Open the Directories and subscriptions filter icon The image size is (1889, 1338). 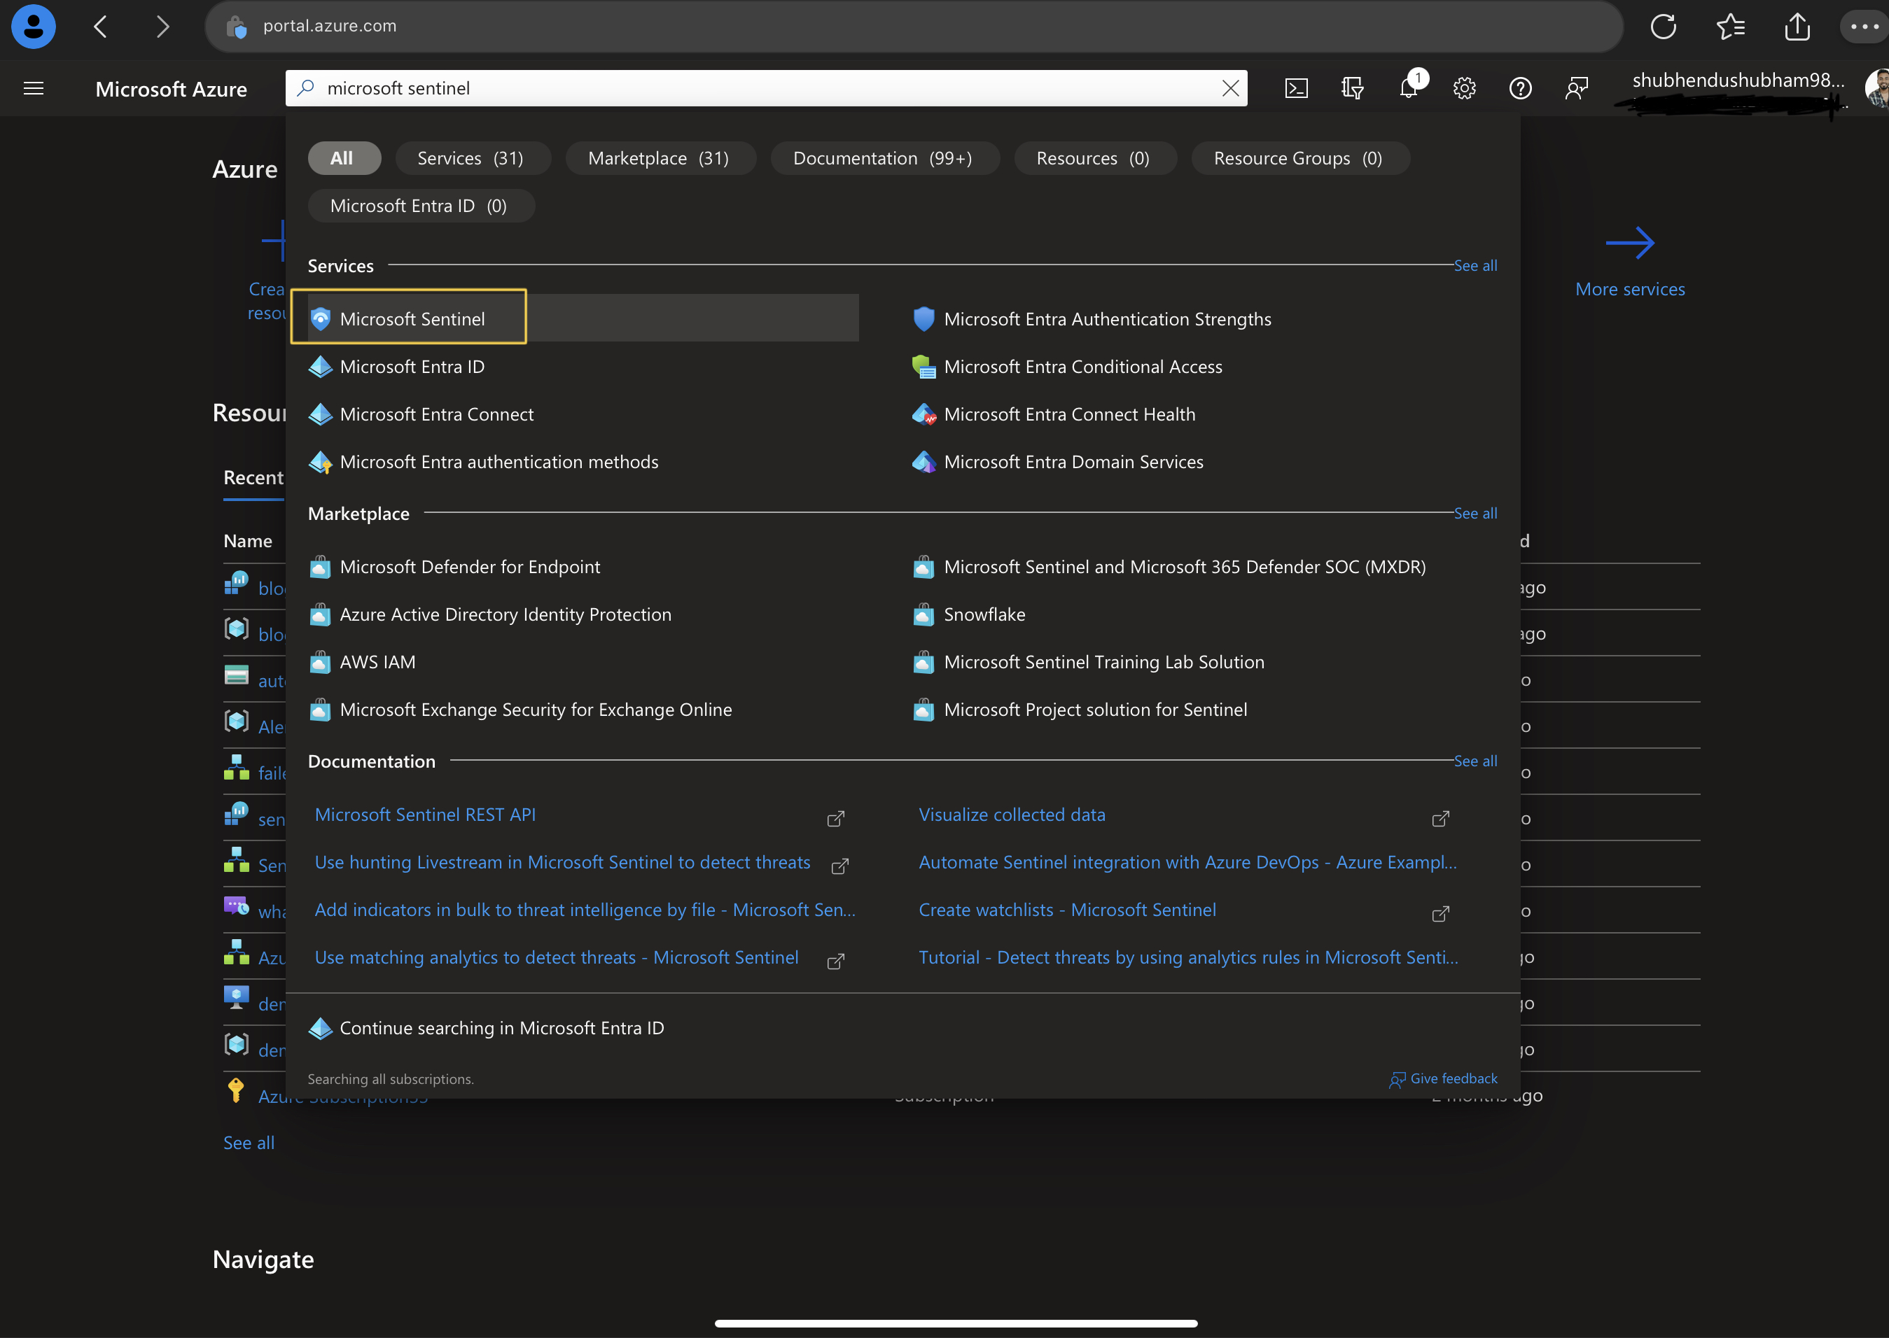tap(1353, 88)
